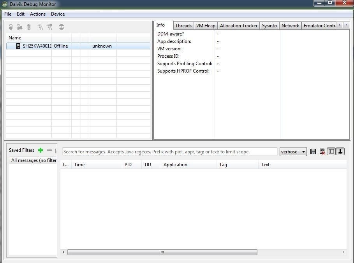Viewport: 354px width, 263px height.
Task: Click the Dump HPROF file icon
Action: 19,27
